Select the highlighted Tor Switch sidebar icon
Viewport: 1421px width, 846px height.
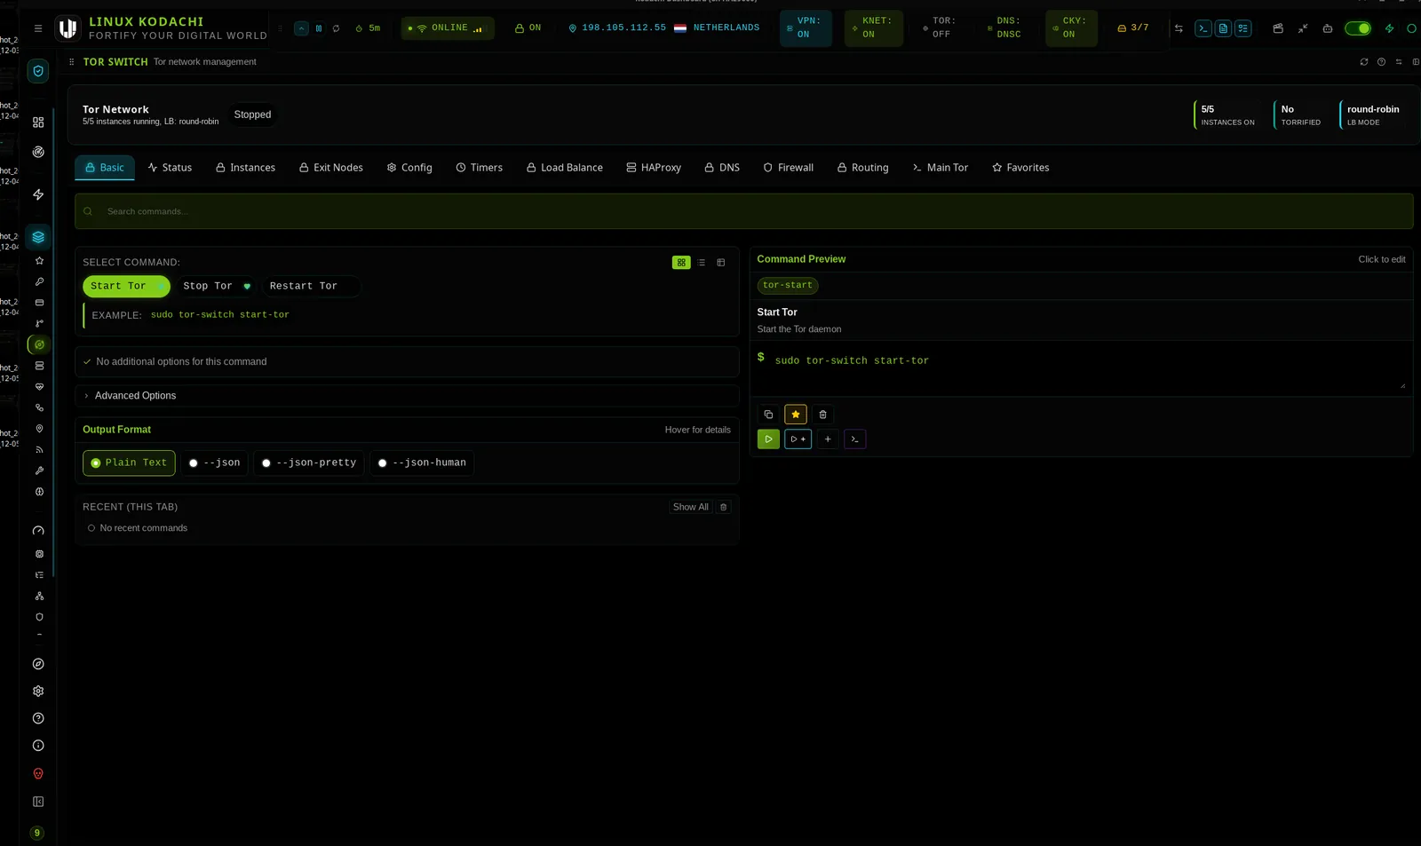(x=39, y=344)
